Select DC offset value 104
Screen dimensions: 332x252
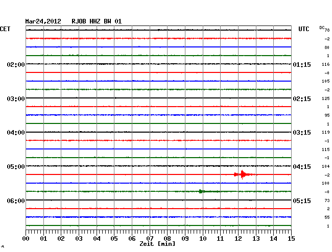[326, 166]
